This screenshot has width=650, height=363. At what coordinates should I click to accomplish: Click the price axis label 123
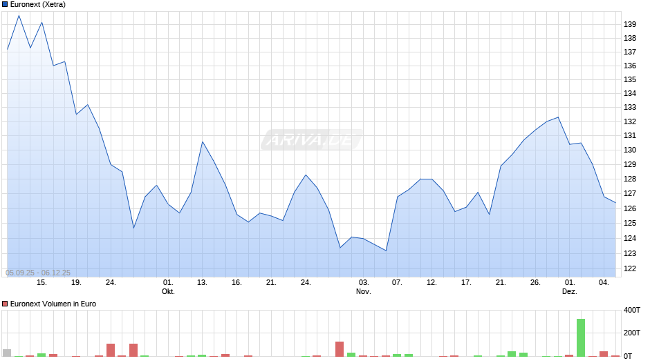(x=630, y=253)
